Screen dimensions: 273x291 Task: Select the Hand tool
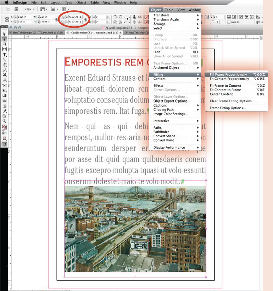coord(5,116)
